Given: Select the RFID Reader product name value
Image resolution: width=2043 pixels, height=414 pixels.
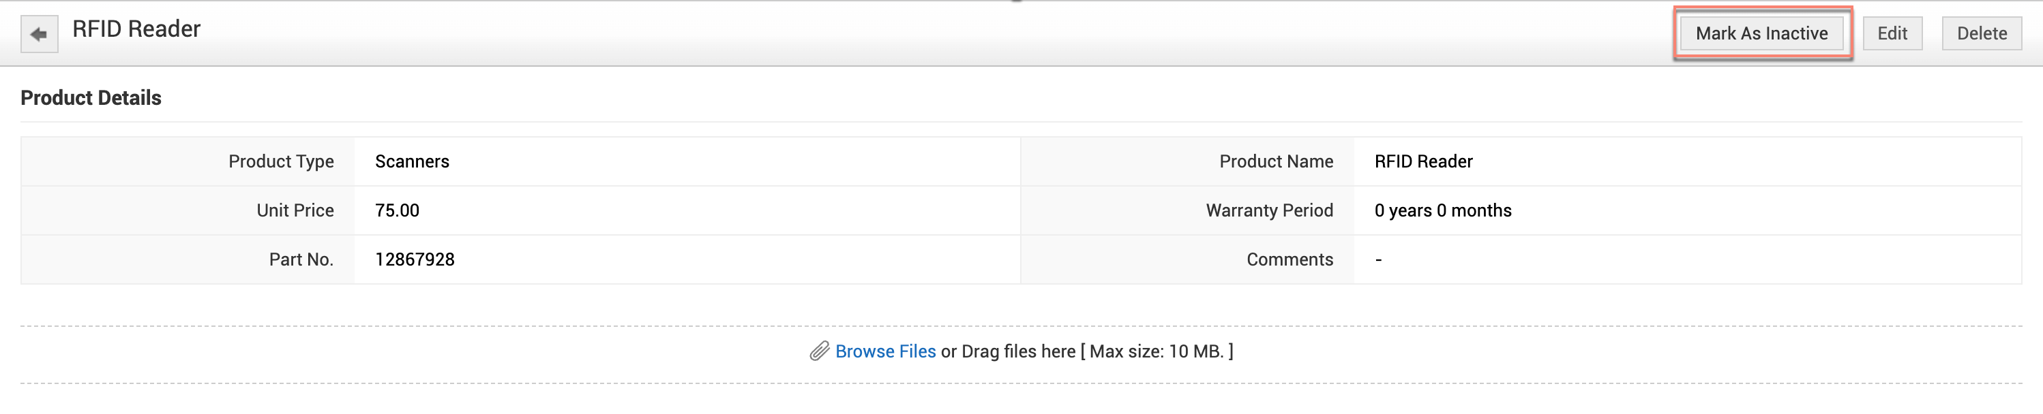Looking at the screenshot, I should tap(1422, 161).
